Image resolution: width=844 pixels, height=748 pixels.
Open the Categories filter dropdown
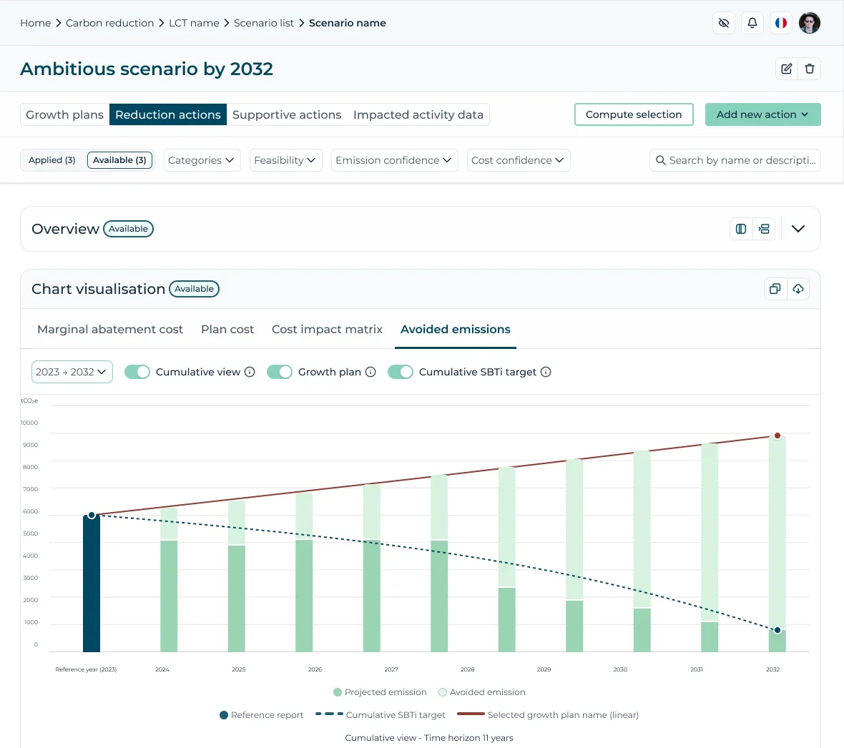point(202,160)
